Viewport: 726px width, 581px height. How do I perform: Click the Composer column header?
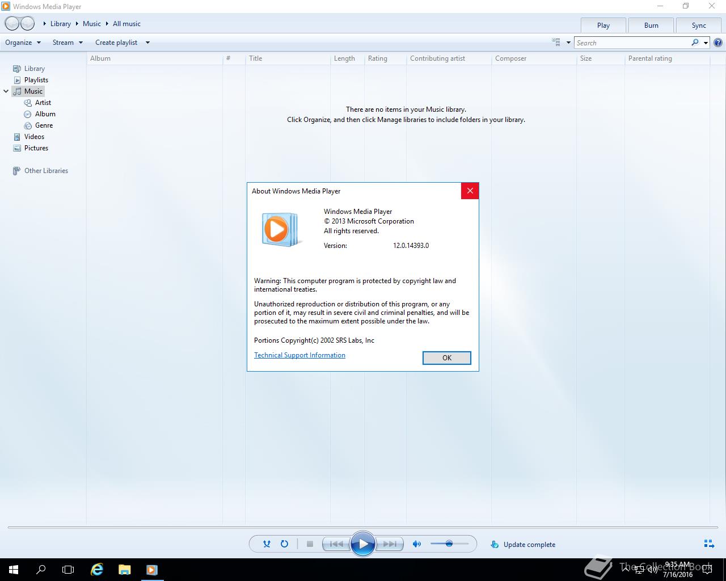[534, 58]
